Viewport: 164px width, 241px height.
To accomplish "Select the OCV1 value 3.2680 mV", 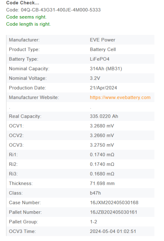I will [x=102, y=126].
